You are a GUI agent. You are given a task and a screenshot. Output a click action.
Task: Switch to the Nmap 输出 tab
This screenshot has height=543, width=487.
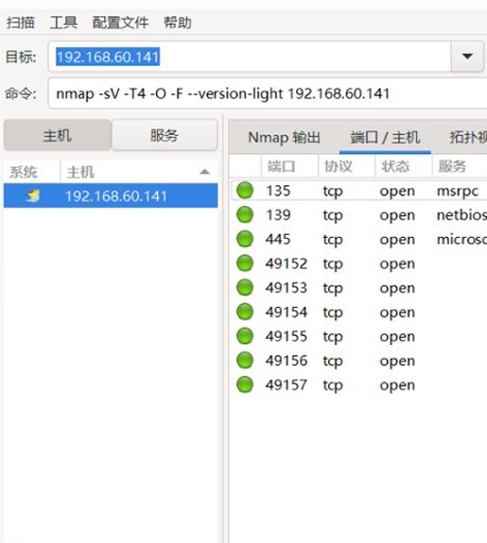point(284,138)
